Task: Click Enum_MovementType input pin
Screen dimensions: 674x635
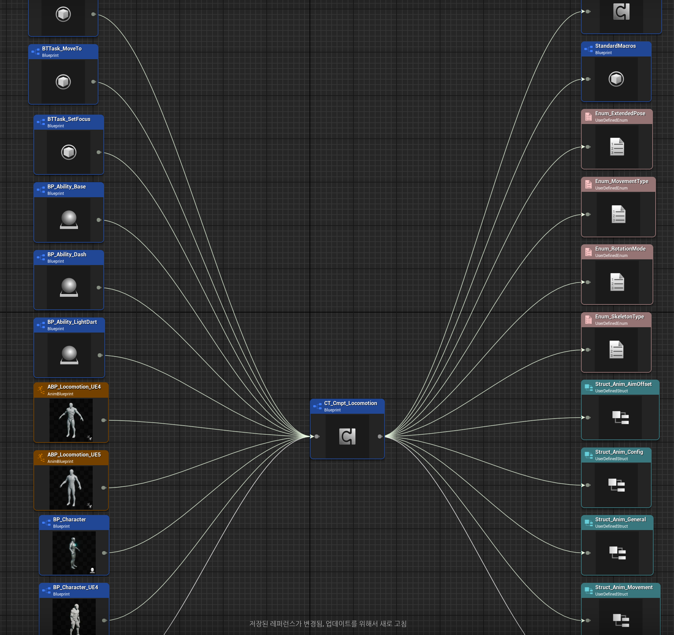Action: 588,214
